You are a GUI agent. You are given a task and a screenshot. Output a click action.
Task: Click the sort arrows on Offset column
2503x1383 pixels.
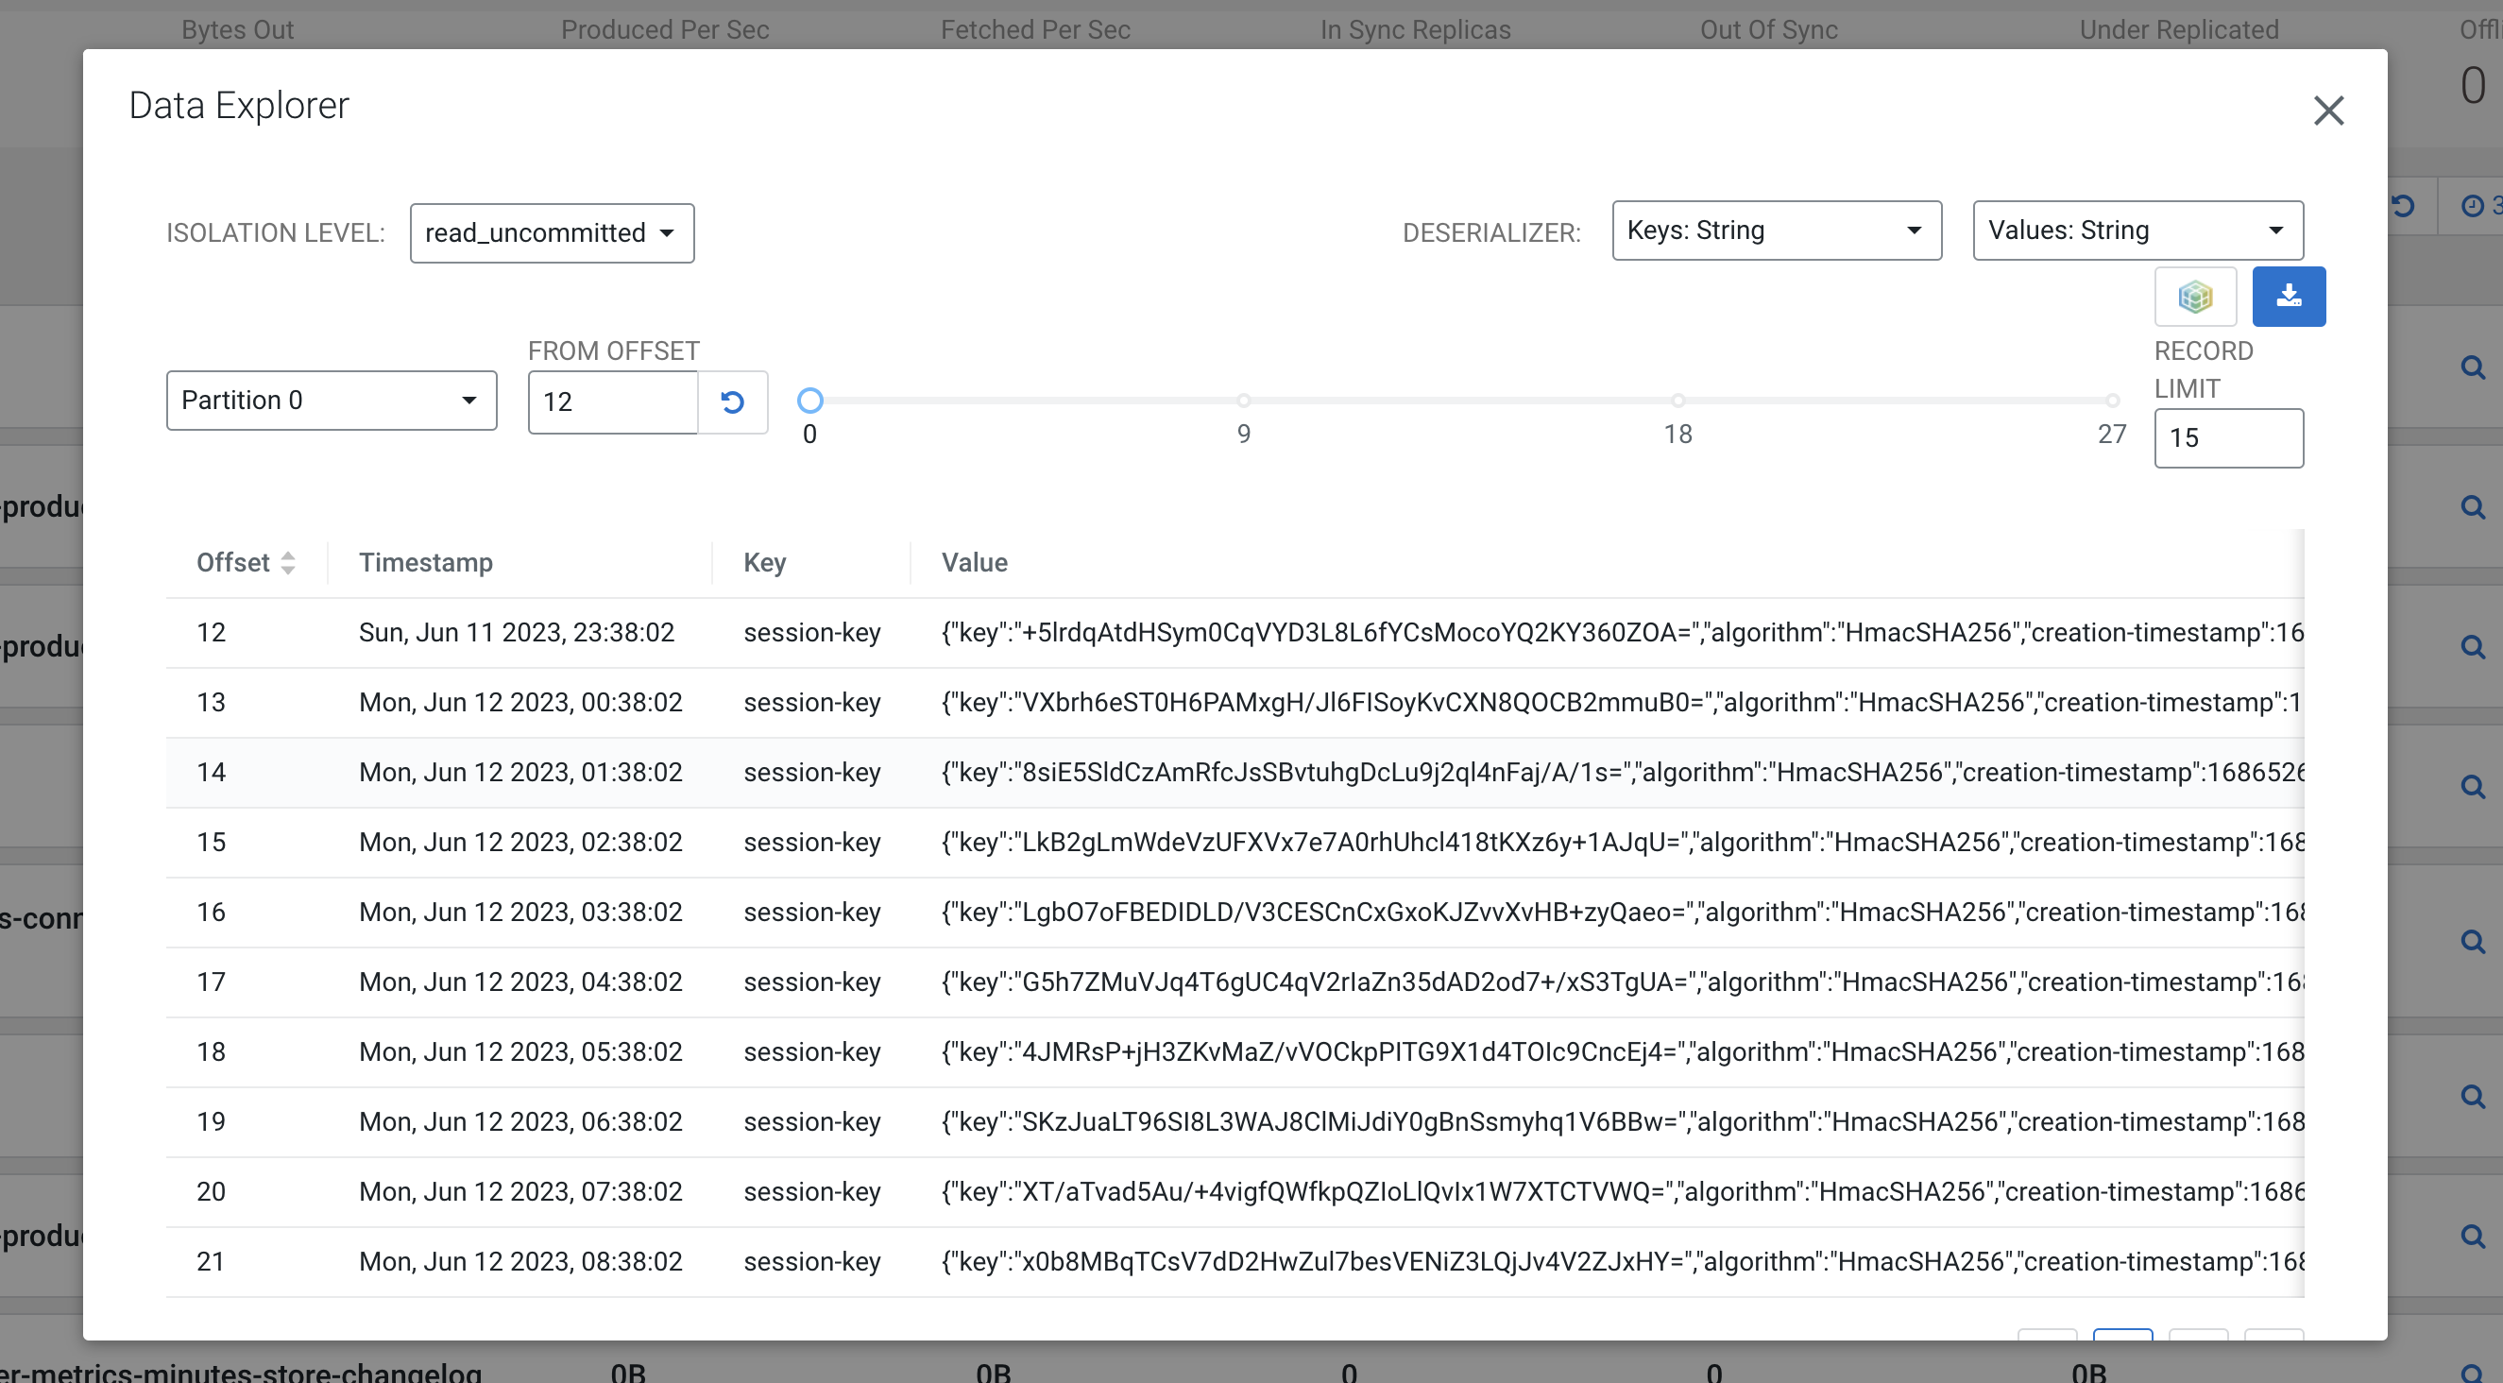[288, 563]
